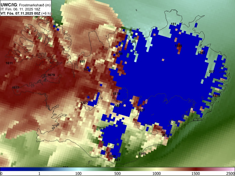
Task: Click the 2287 map value label
Action: (x=141, y=110)
